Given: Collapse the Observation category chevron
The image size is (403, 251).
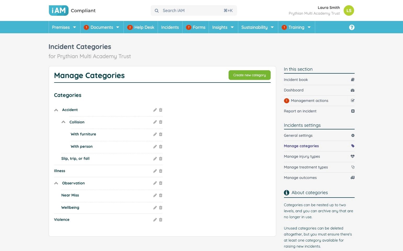Looking at the screenshot, I should click(x=56, y=183).
